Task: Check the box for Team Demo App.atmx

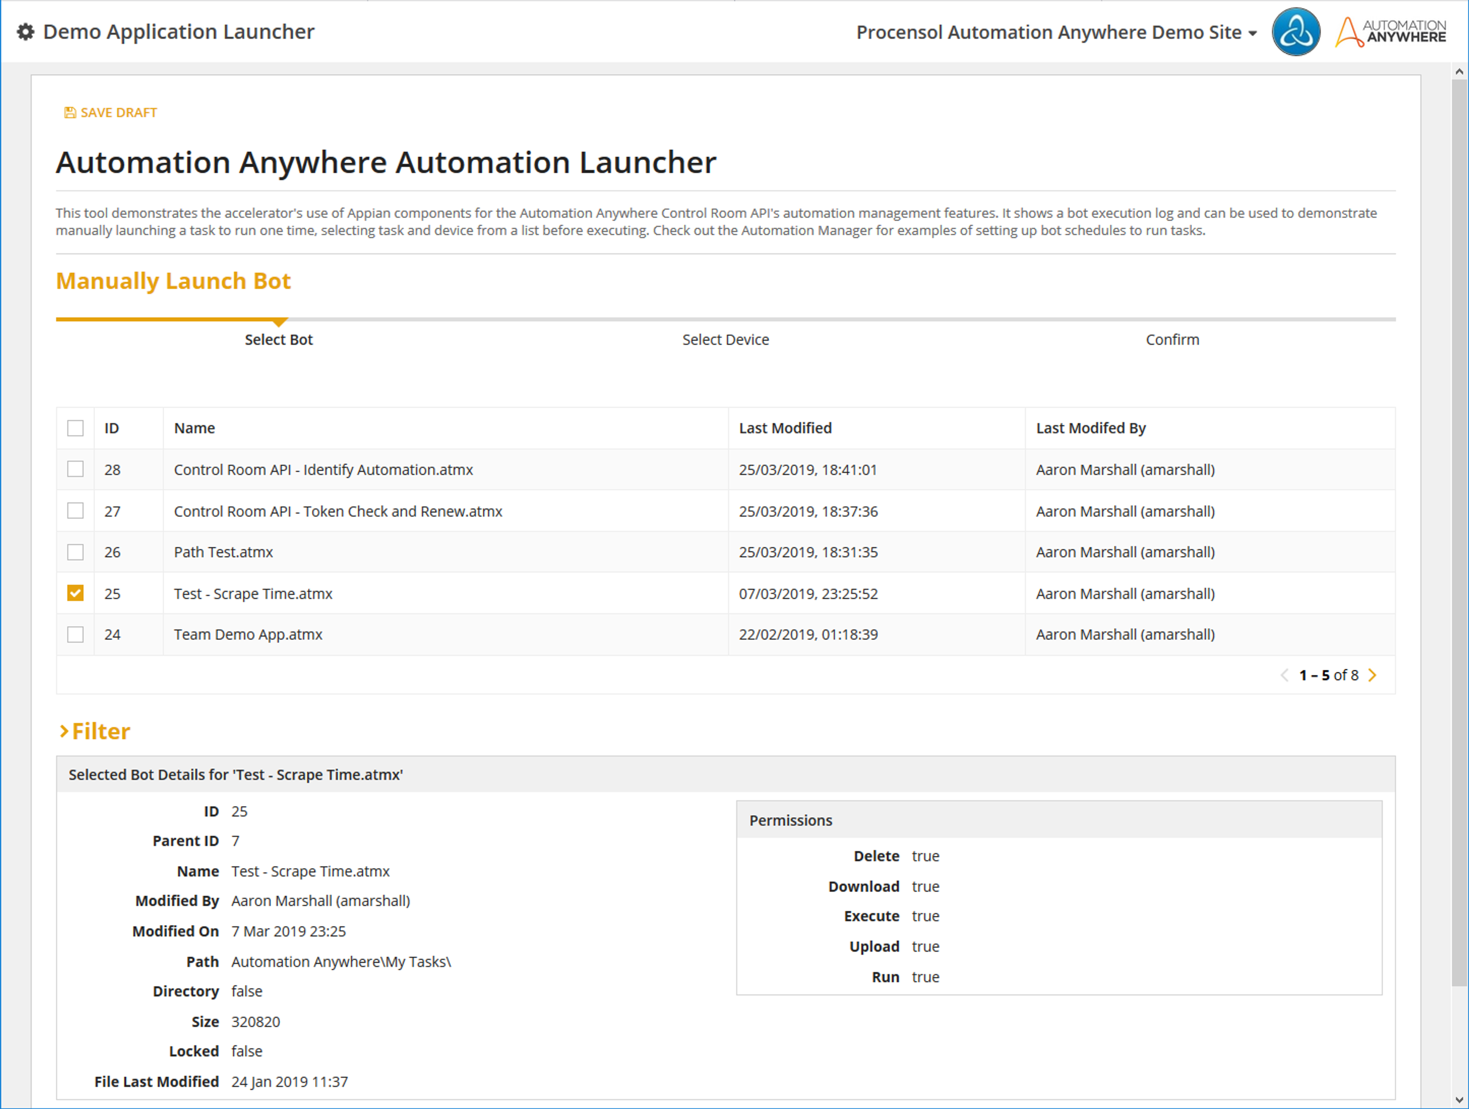Action: 76,635
